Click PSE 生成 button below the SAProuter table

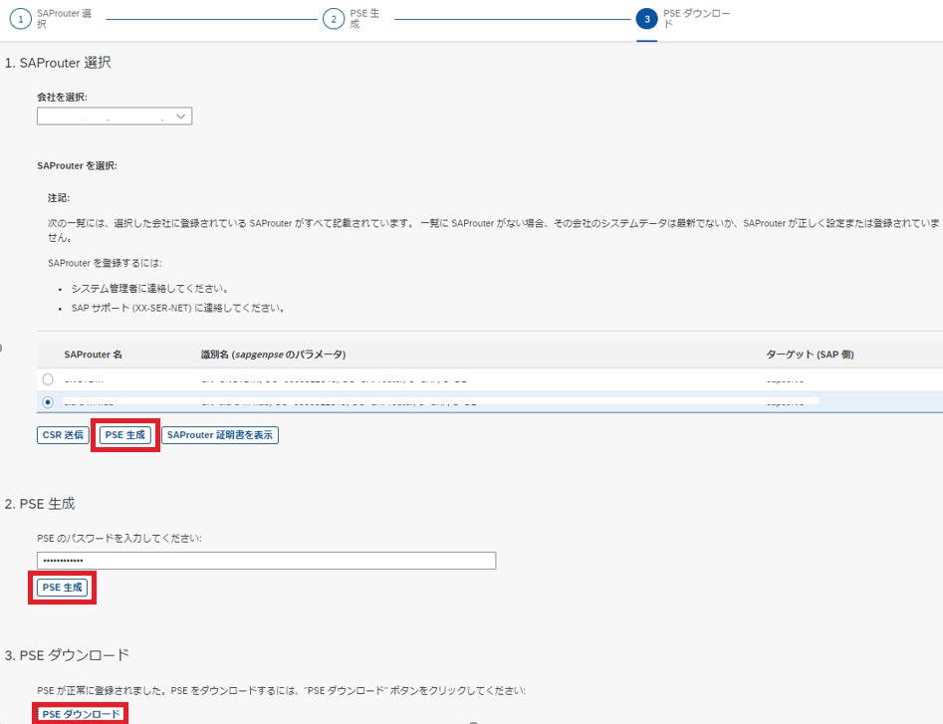[x=124, y=435]
